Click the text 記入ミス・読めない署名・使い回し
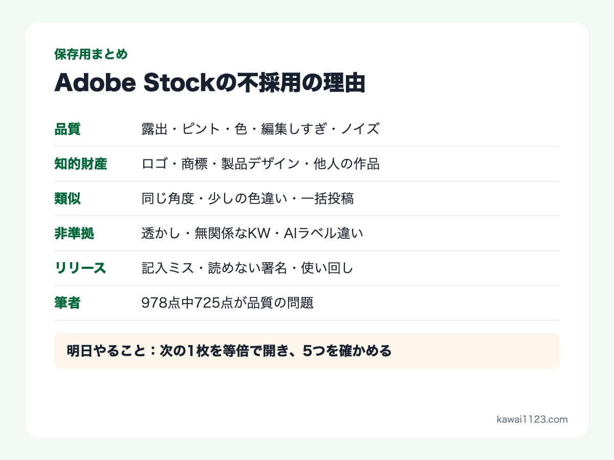Screen dimensions: 614x460 click(x=248, y=268)
